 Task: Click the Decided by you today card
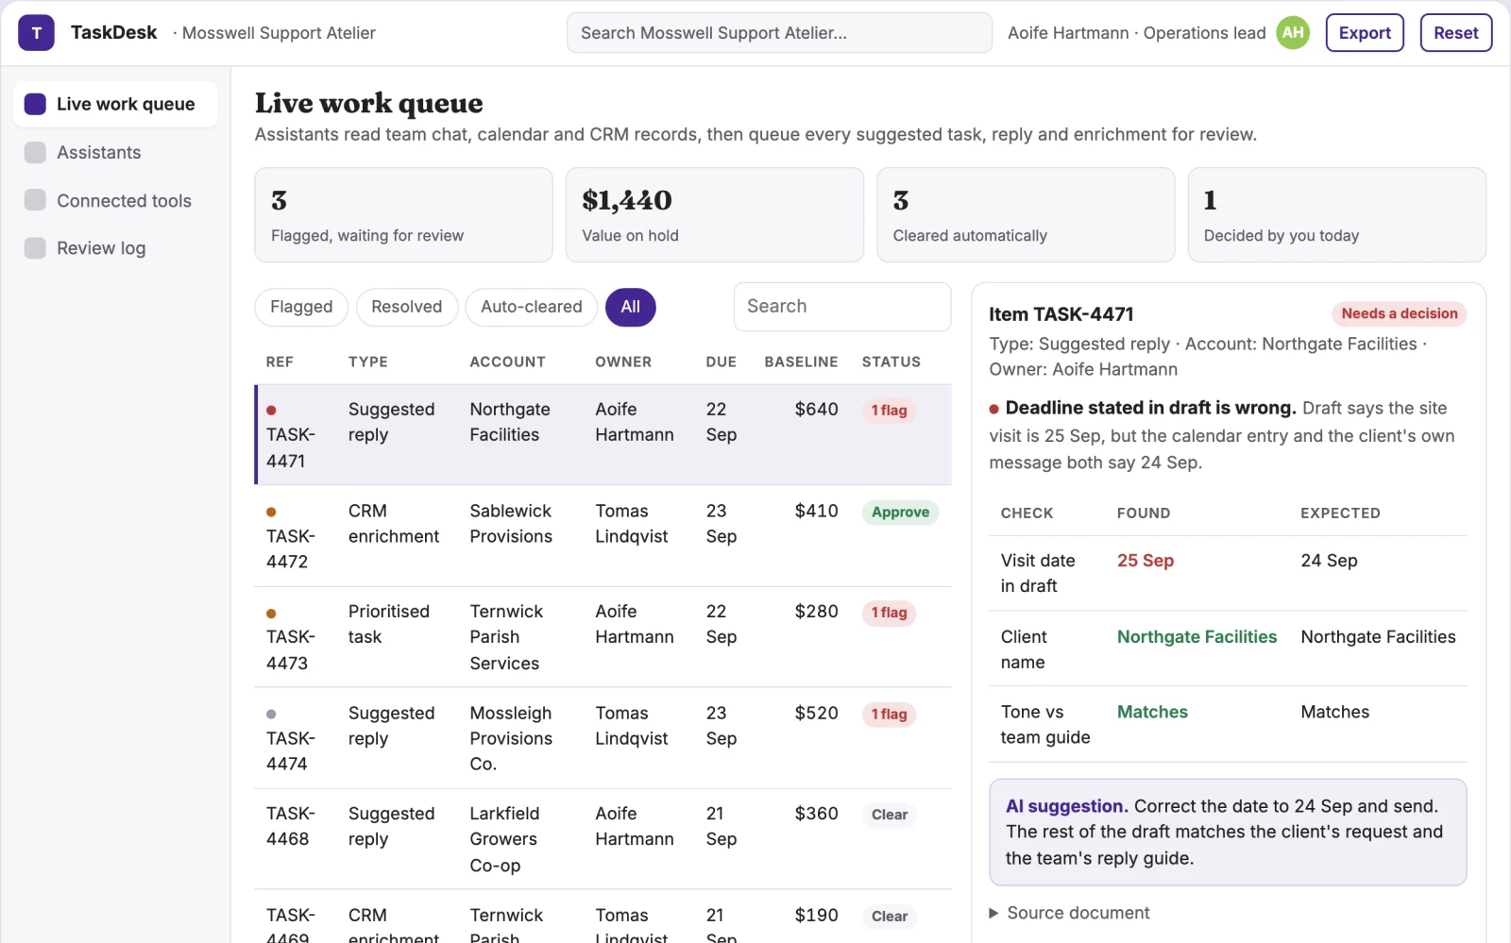(x=1336, y=215)
